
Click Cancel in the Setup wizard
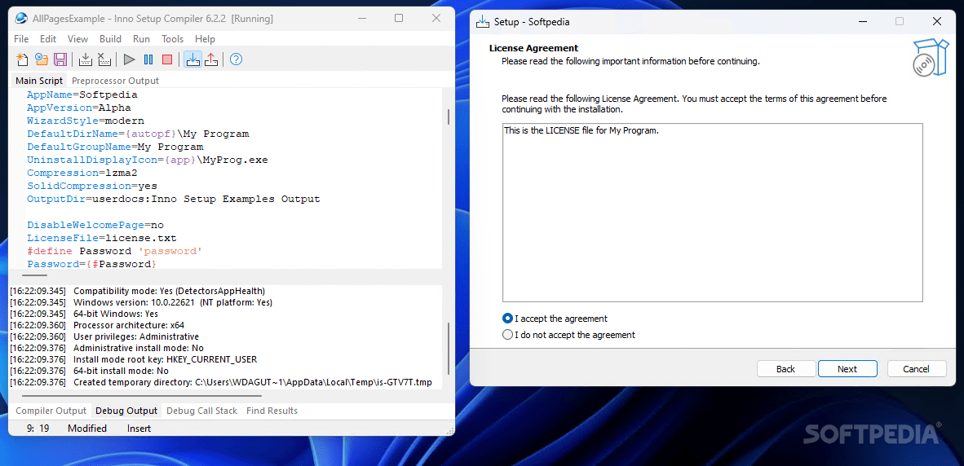coord(917,369)
